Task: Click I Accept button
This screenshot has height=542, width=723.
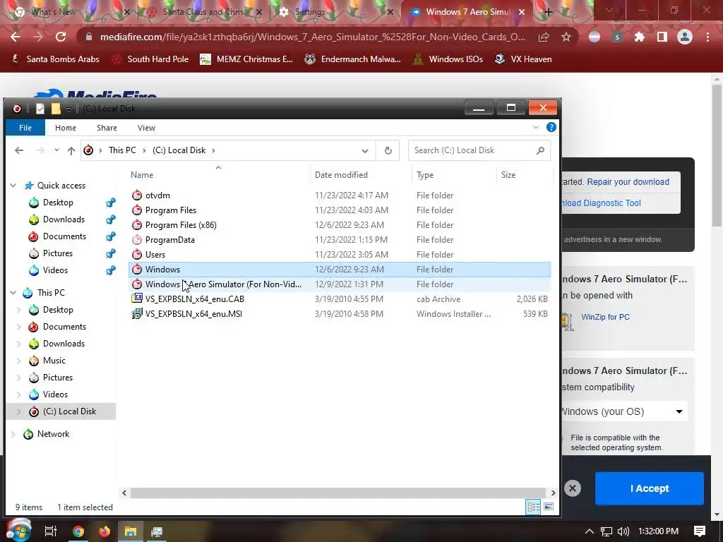Action: tap(650, 488)
